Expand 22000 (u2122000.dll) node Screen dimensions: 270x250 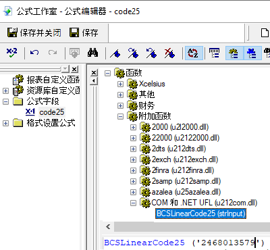tap(133, 138)
